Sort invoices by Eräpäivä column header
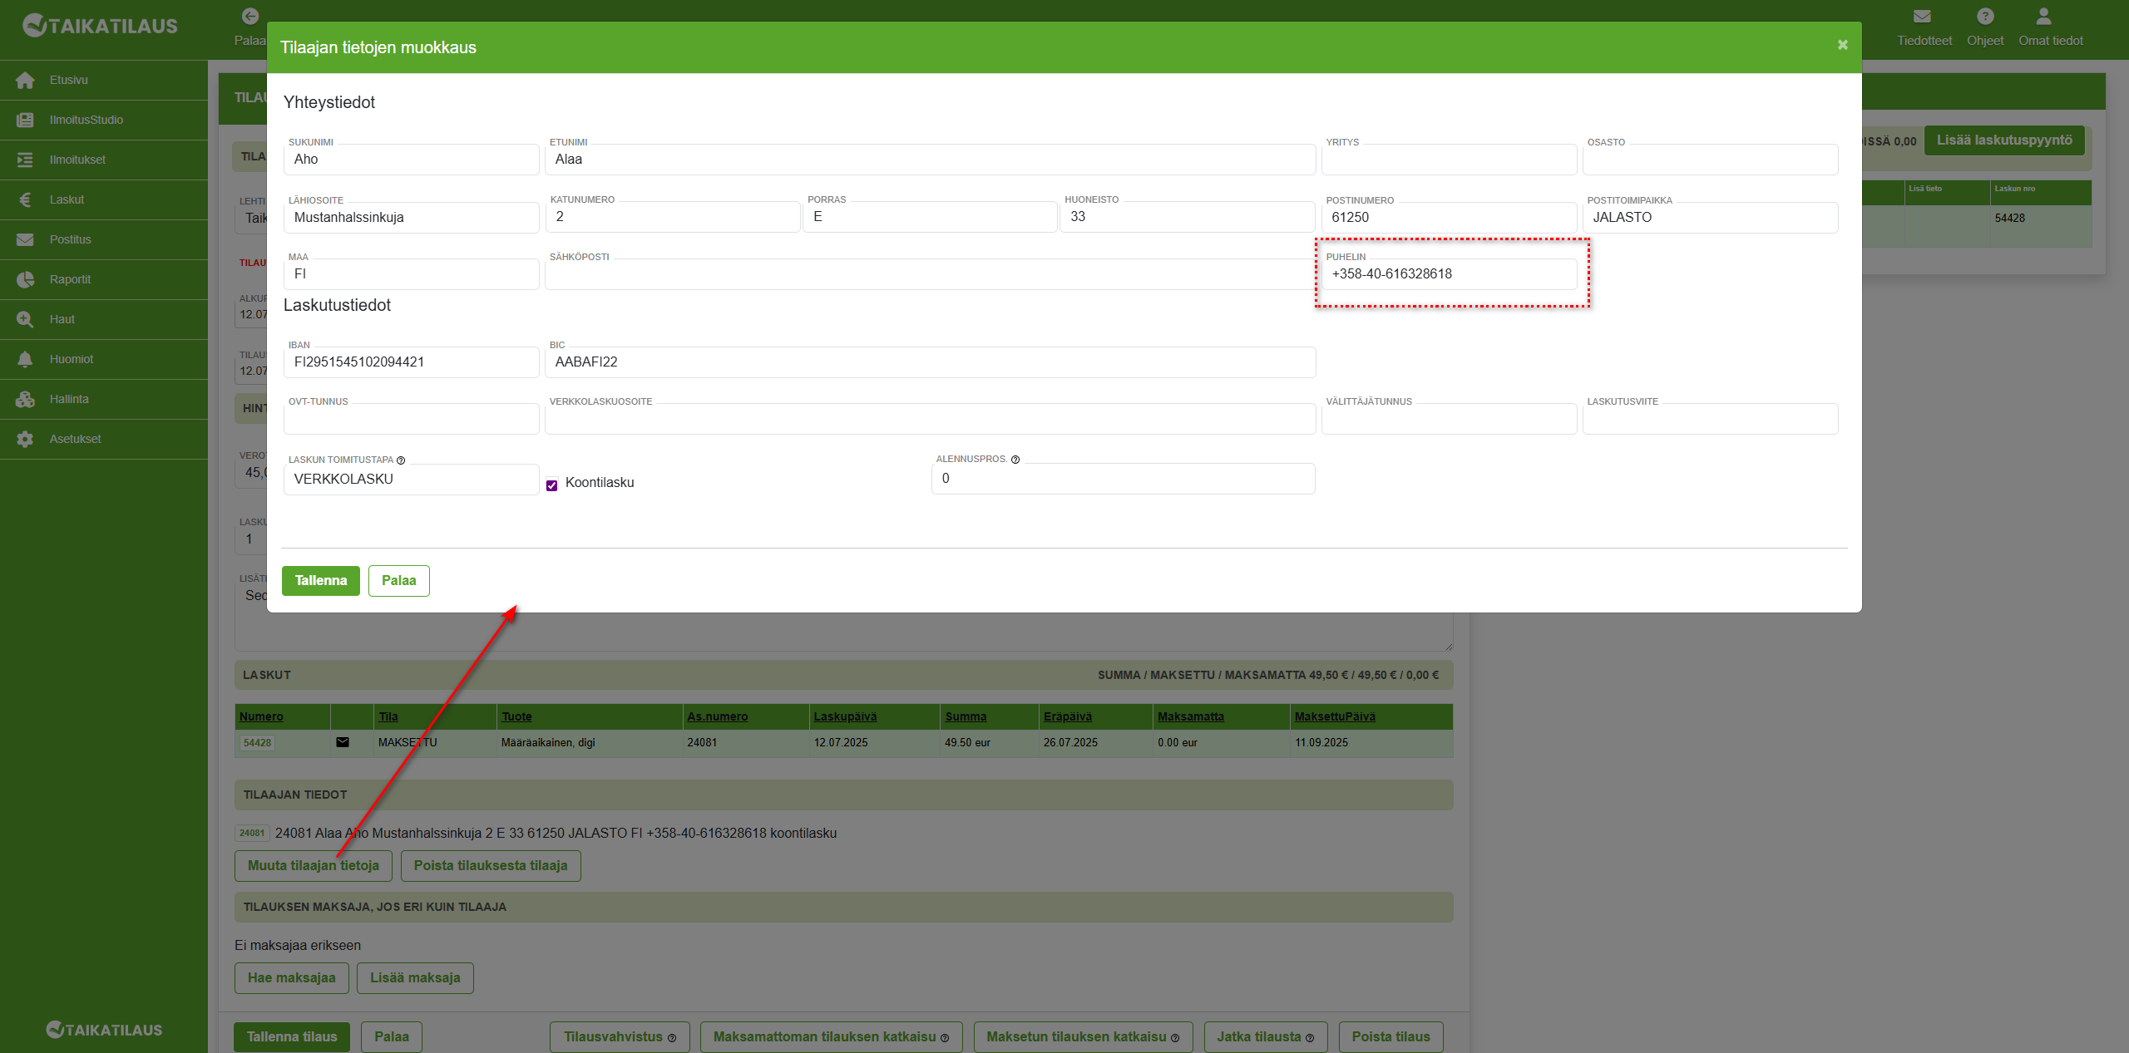 1067,716
